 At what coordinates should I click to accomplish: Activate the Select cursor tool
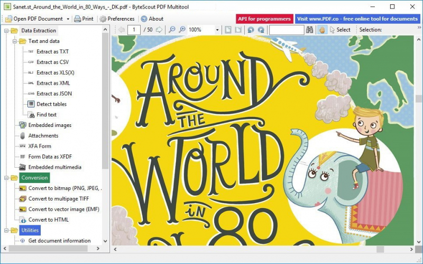pos(340,30)
